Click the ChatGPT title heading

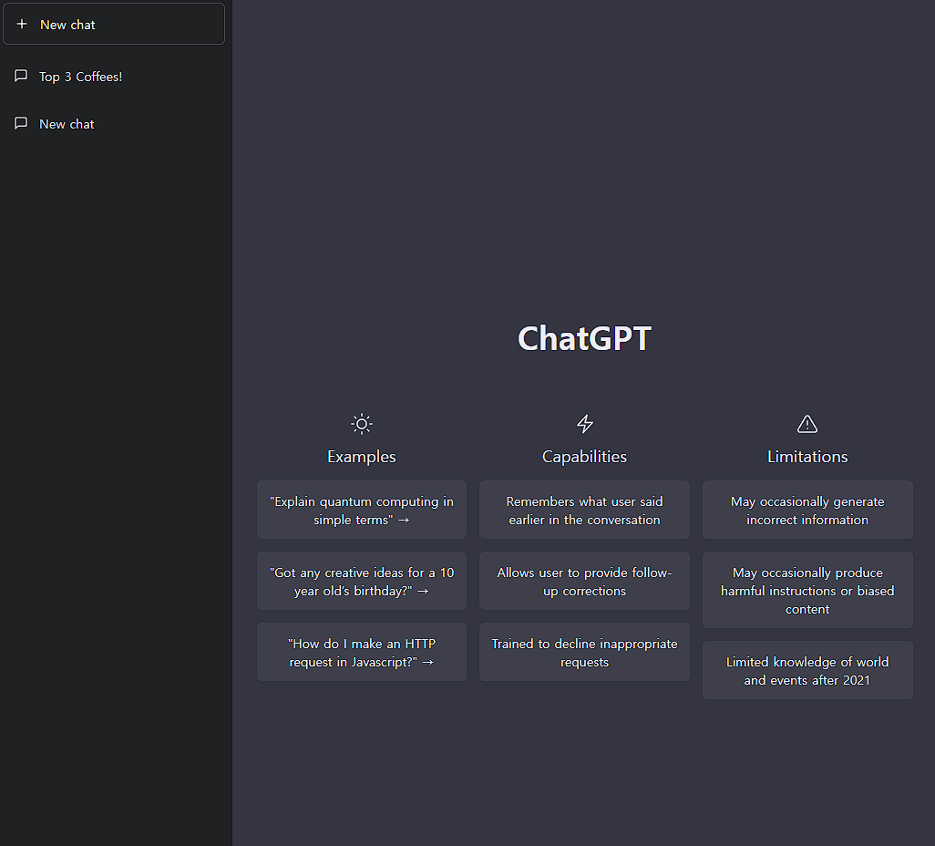tap(584, 338)
